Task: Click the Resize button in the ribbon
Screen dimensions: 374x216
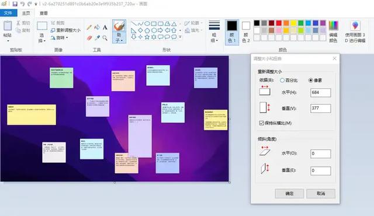Action: point(65,30)
